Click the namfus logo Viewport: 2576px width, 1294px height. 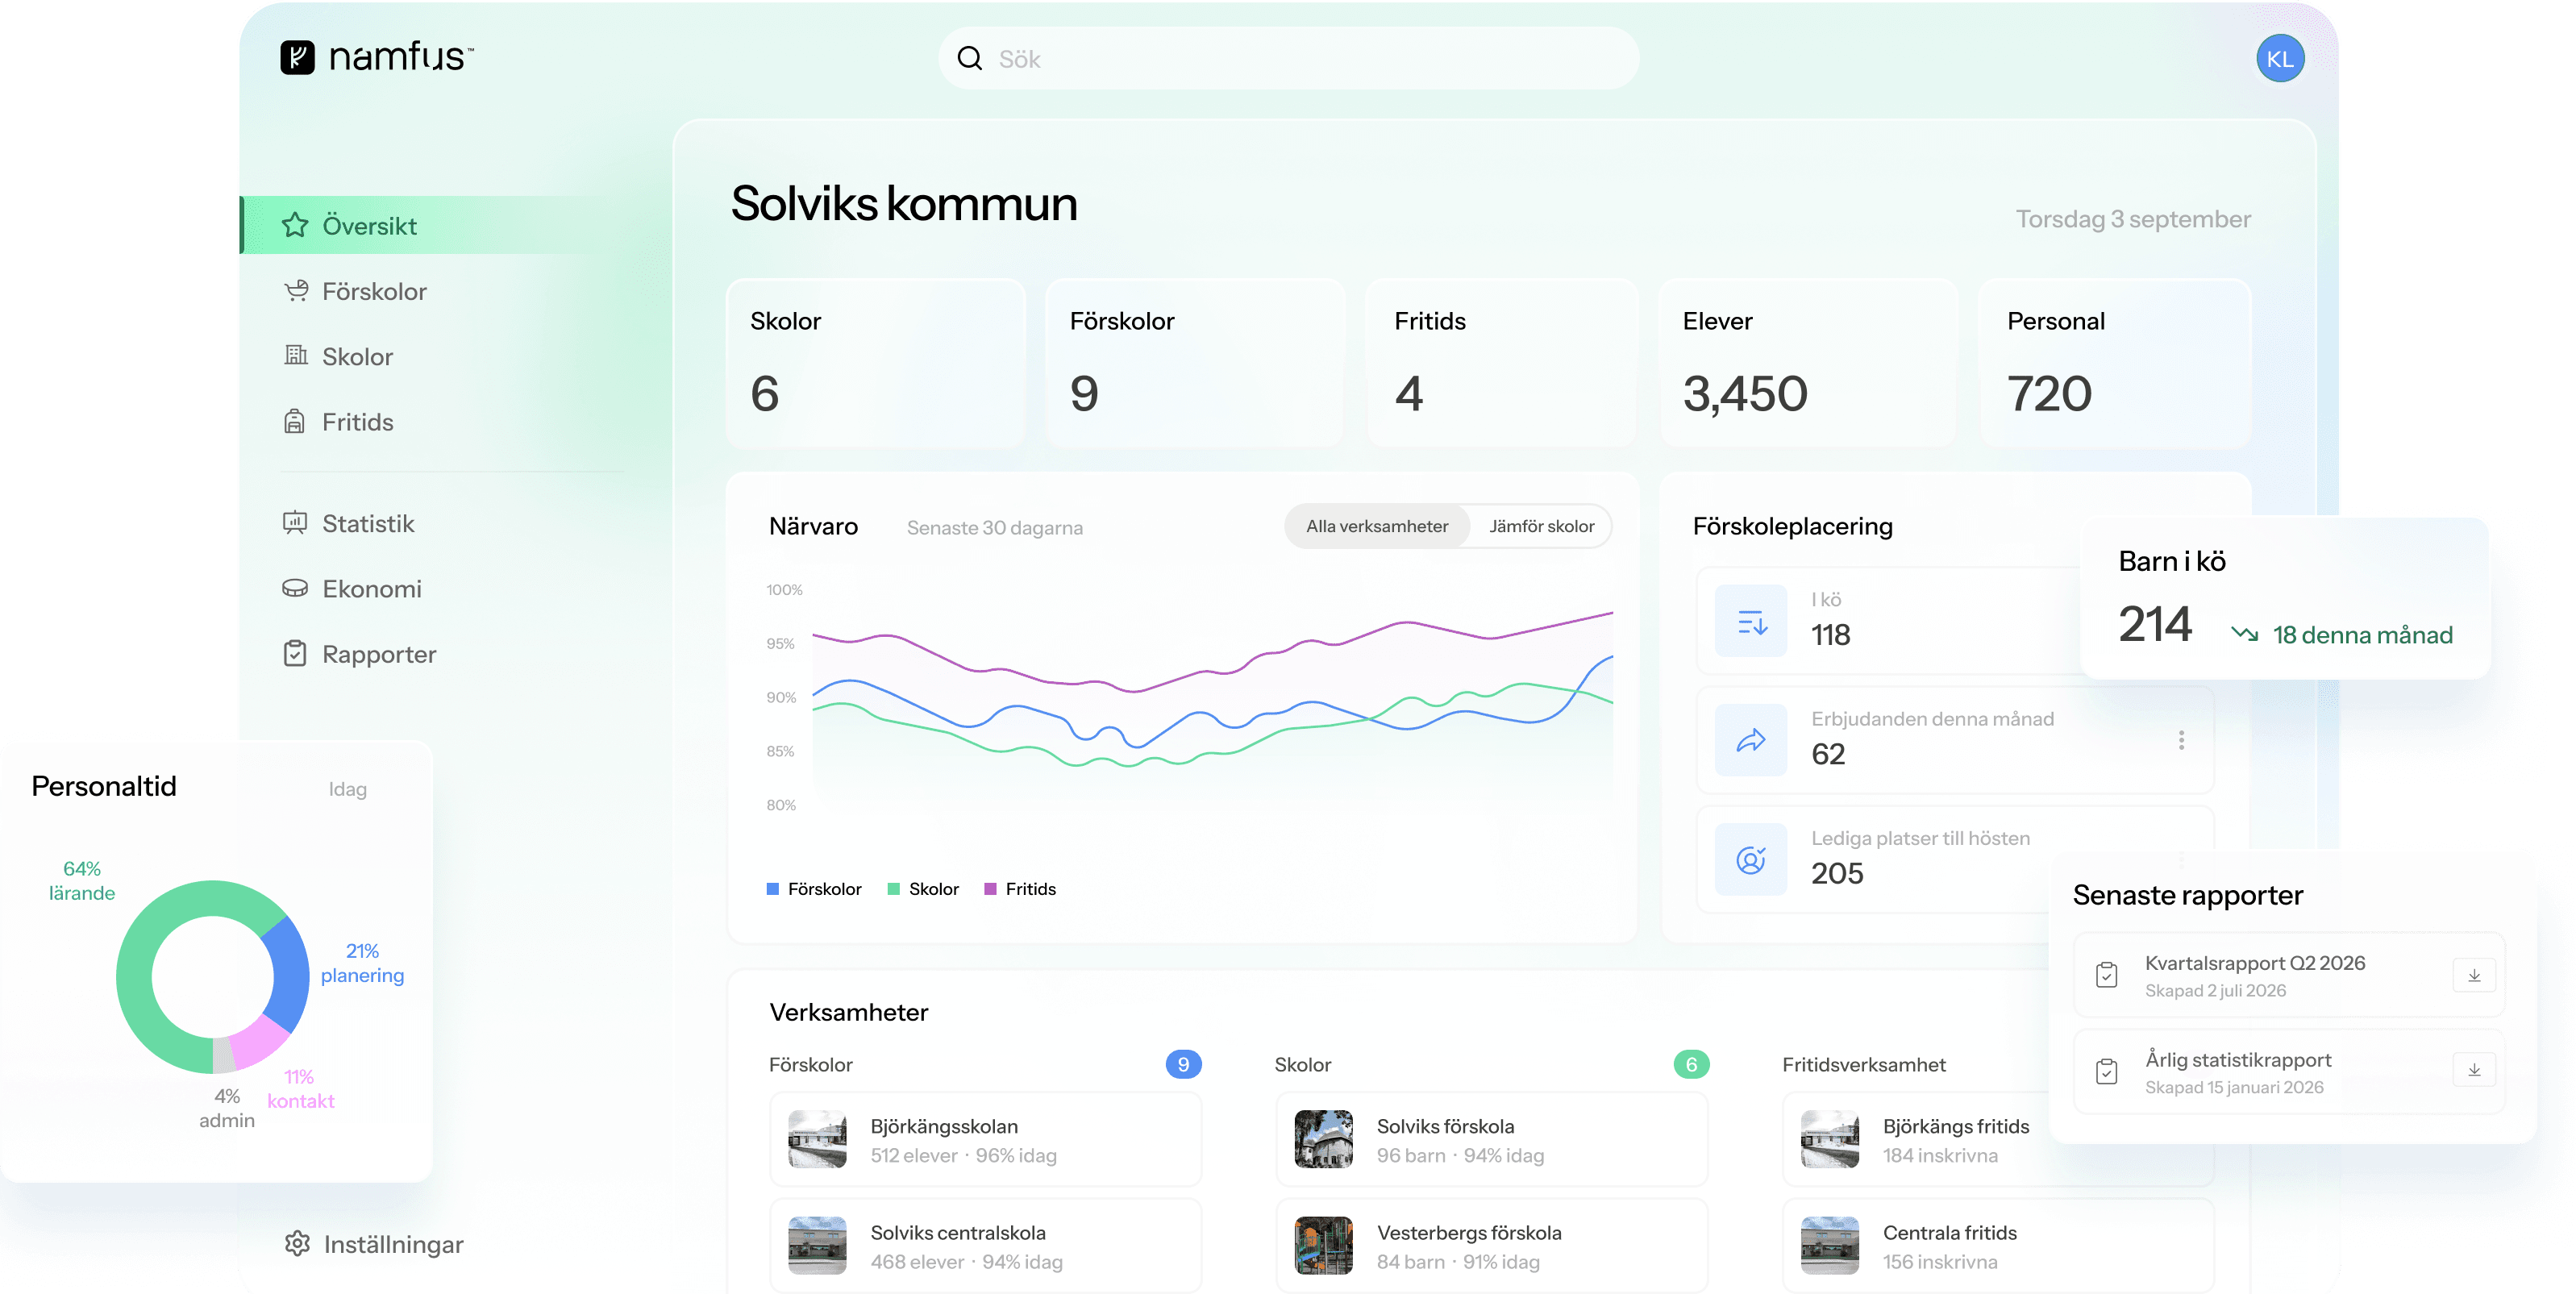pos(376,57)
